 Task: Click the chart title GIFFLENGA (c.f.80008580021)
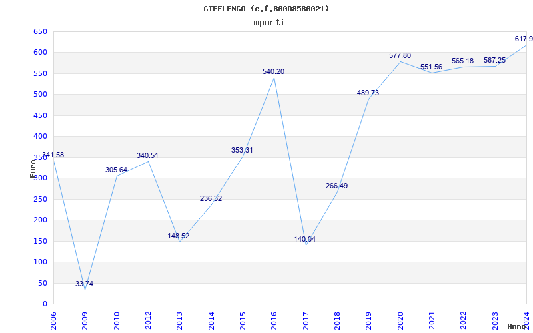[x=266, y=9]
